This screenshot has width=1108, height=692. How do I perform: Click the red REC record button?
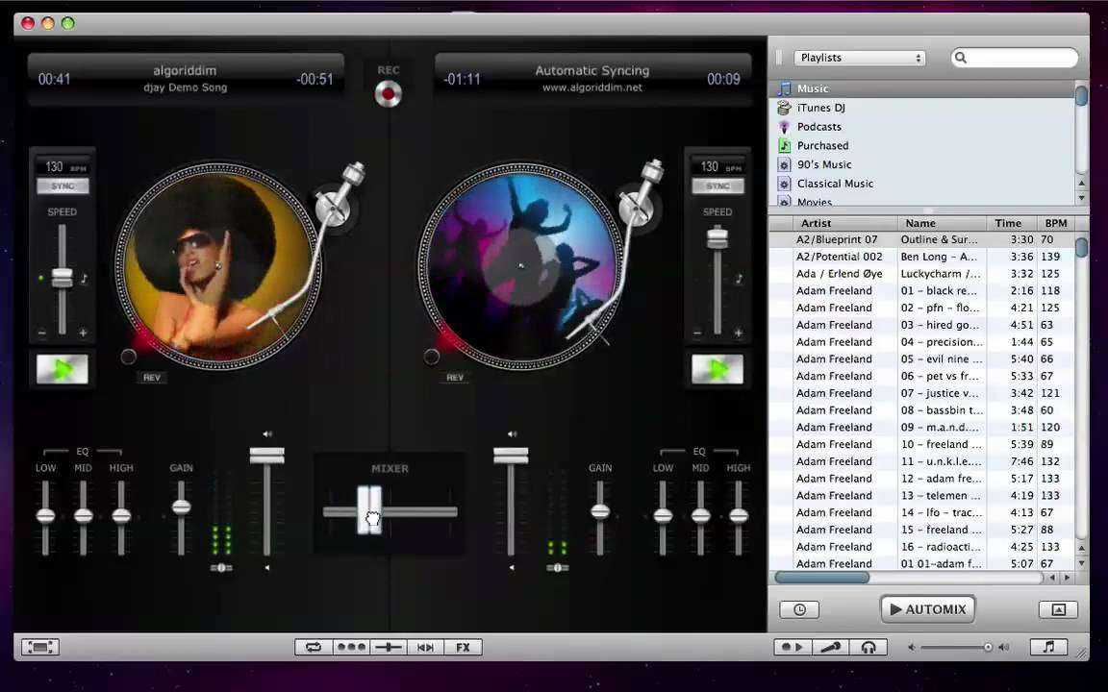(x=388, y=94)
